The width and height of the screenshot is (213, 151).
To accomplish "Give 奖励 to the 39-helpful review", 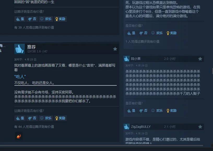I will coord(60,19).
